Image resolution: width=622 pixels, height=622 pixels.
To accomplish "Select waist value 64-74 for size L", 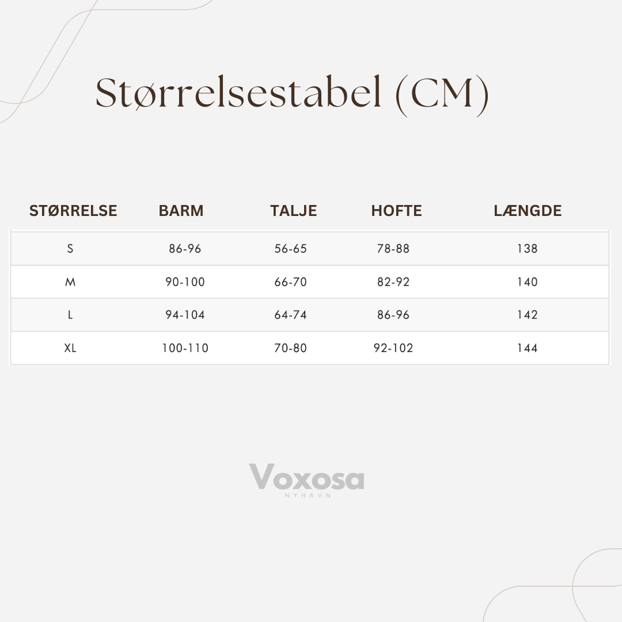I will click(290, 315).
